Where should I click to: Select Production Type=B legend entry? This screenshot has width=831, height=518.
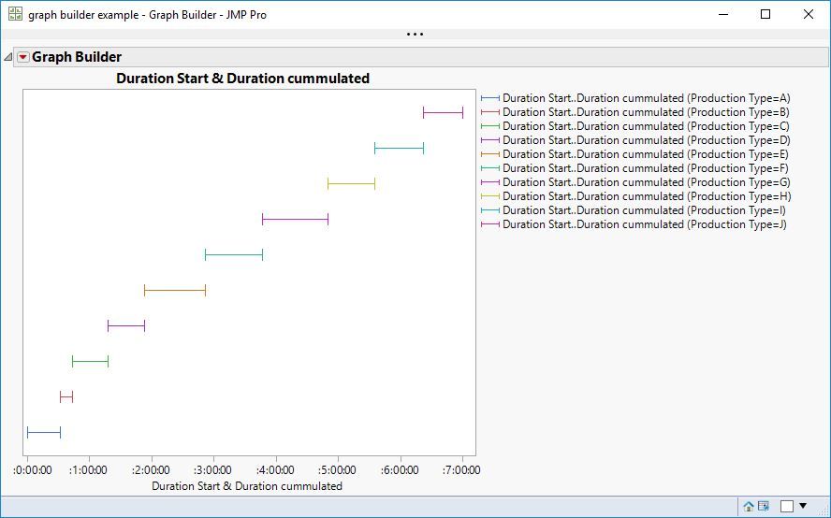(635, 112)
